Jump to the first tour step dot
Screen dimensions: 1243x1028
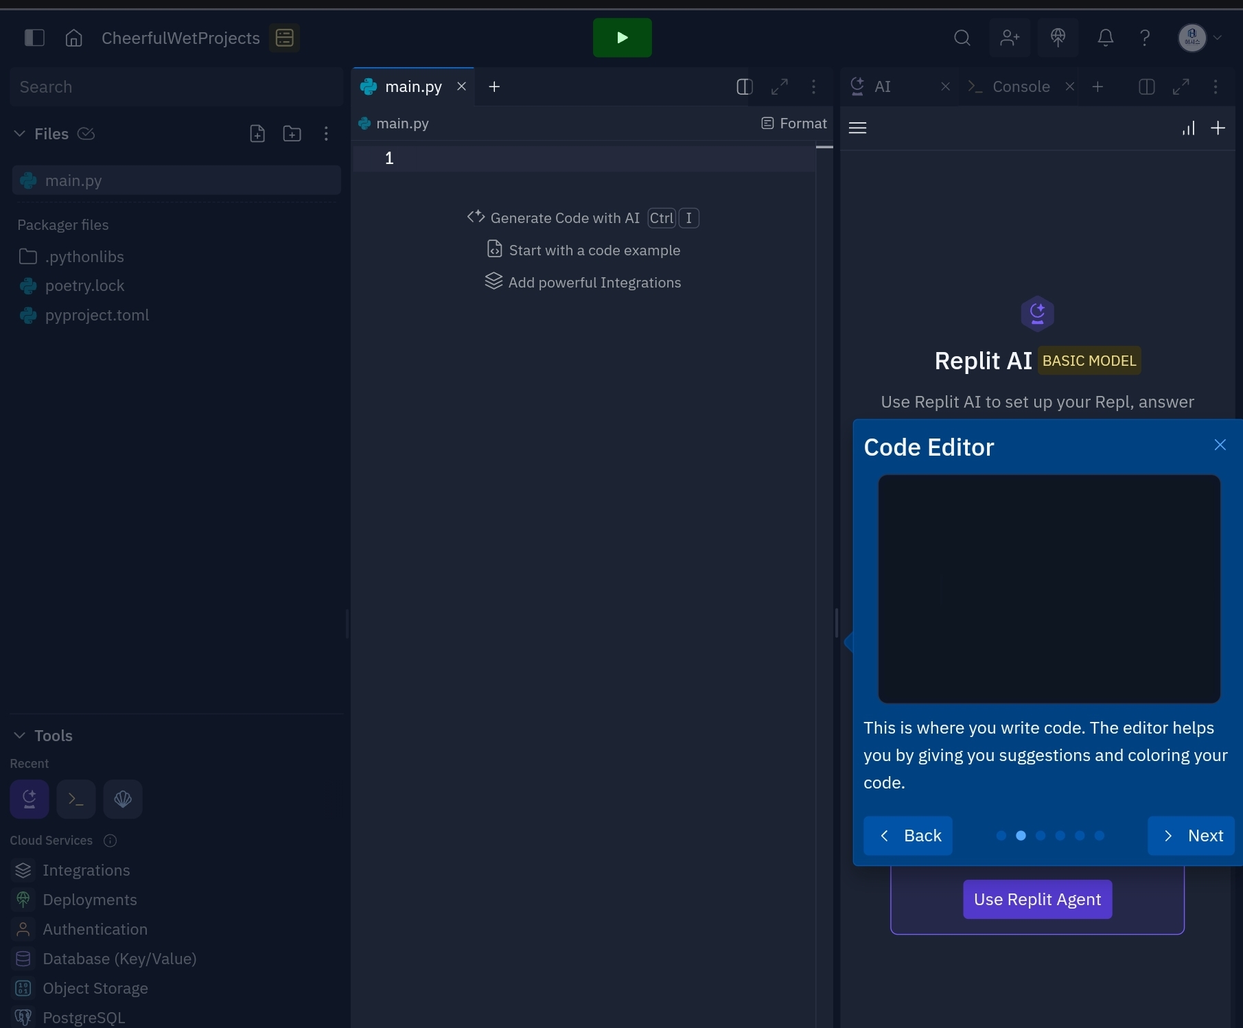coord(1001,835)
